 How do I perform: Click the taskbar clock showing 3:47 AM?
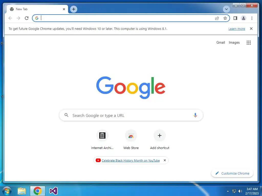(252, 191)
